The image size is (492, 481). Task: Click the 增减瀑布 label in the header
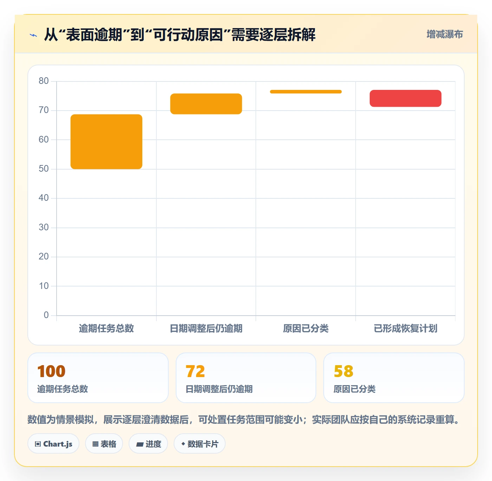click(x=445, y=34)
